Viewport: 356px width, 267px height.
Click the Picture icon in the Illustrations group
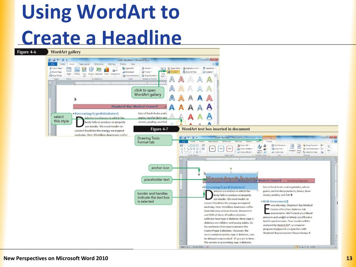pos(77,71)
